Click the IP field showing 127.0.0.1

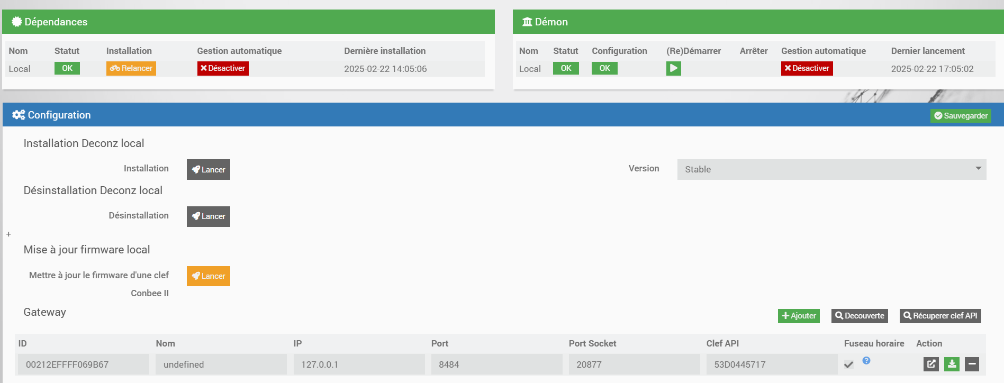pyautogui.click(x=359, y=364)
